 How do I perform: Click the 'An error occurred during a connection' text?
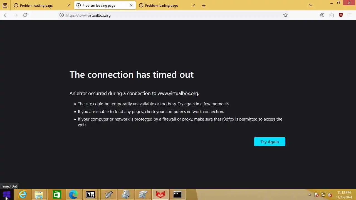coord(134,93)
